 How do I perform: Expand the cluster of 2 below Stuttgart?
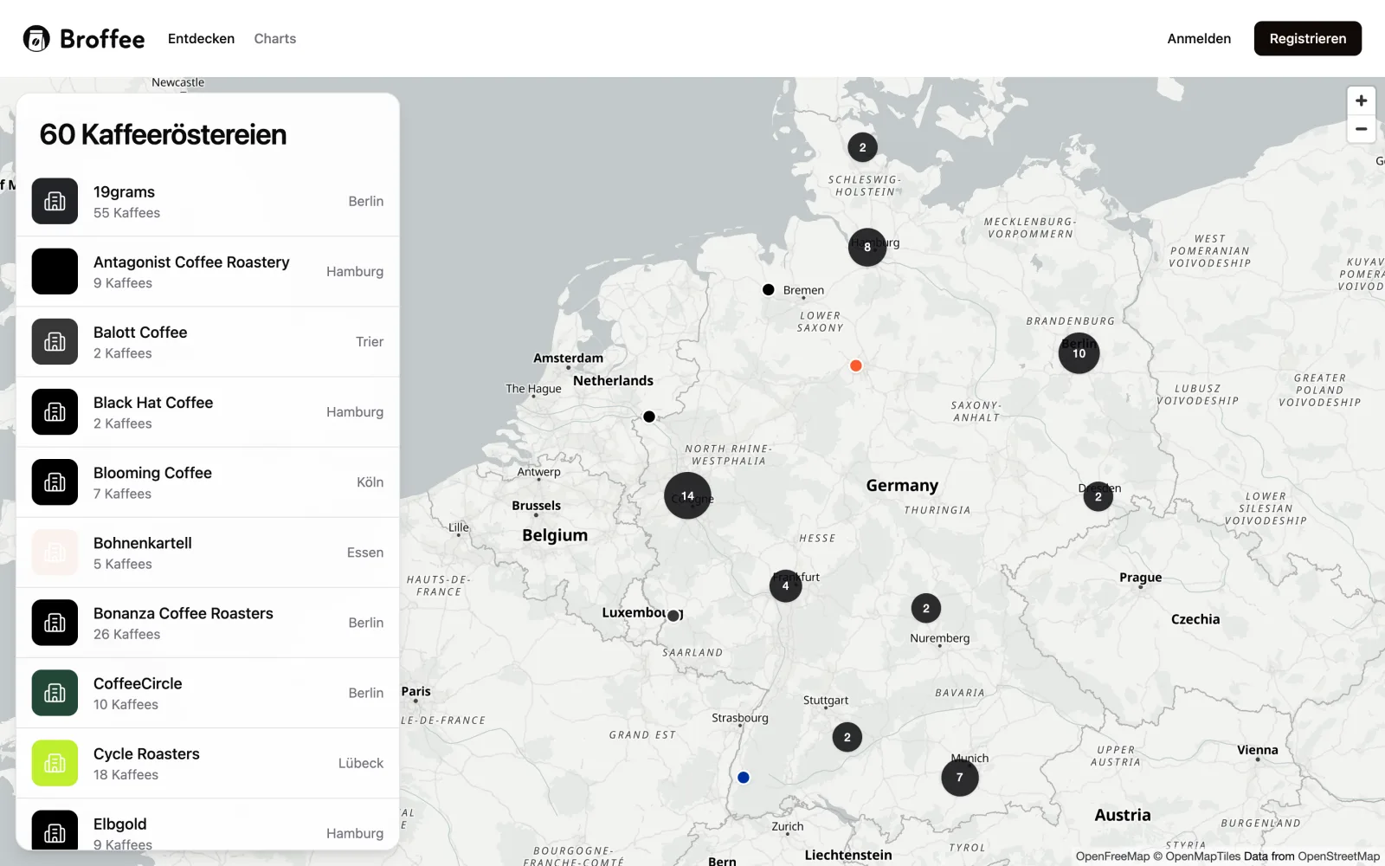click(847, 737)
